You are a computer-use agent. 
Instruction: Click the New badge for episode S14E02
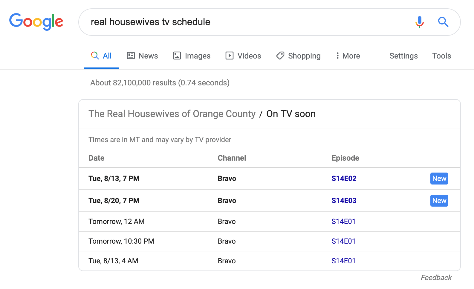pyautogui.click(x=439, y=179)
